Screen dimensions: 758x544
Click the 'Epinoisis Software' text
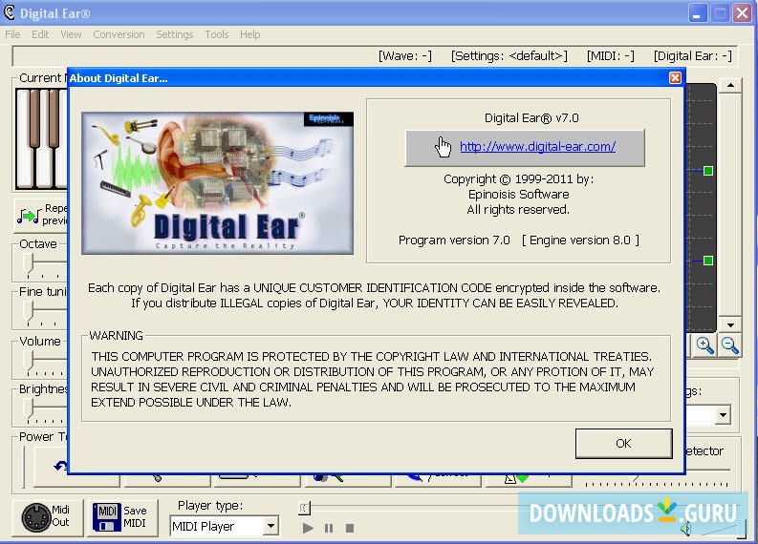click(x=519, y=194)
